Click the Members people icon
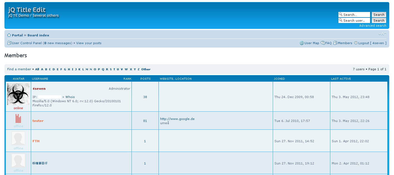The image size is (394, 175). [x=335, y=43]
